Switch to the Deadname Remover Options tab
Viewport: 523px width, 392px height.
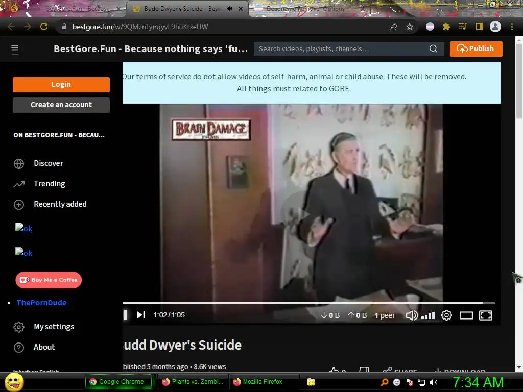pyautogui.click(x=305, y=9)
